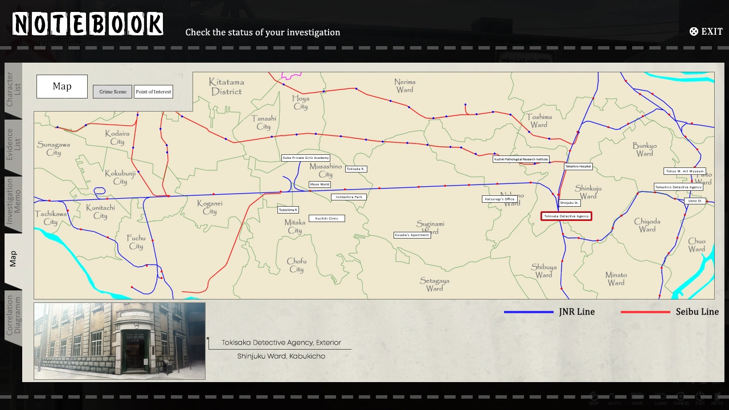Image resolution: width=729 pixels, height=410 pixels.
Task: Open the Character List tab
Action: click(x=13, y=89)
